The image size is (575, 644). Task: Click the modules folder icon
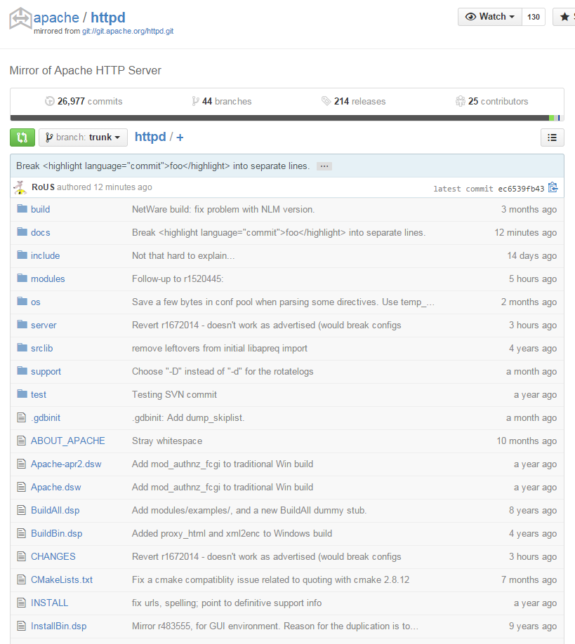click(x=22, y=278)
